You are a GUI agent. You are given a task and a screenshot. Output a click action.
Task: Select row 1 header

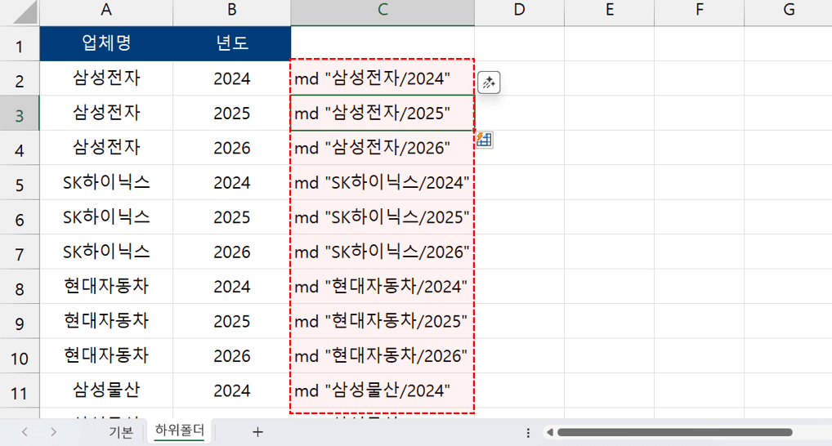[x=20, y=43]
